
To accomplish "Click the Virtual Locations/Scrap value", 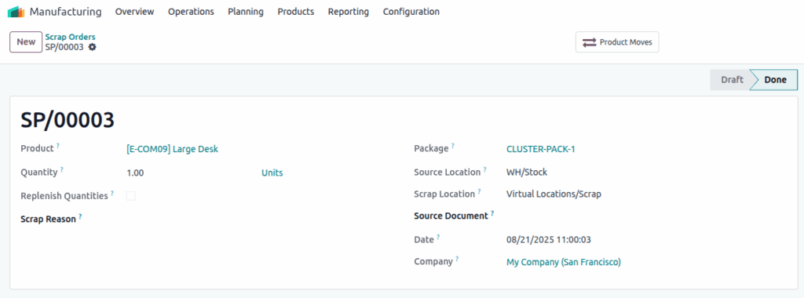I will tap(554, 194).
